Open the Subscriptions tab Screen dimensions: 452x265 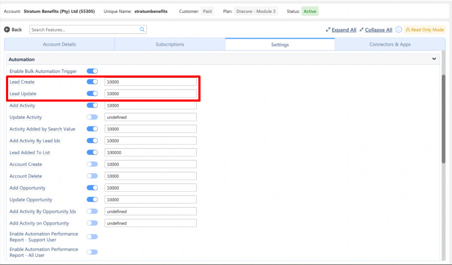pyautogui.click(x=170, y=45)
